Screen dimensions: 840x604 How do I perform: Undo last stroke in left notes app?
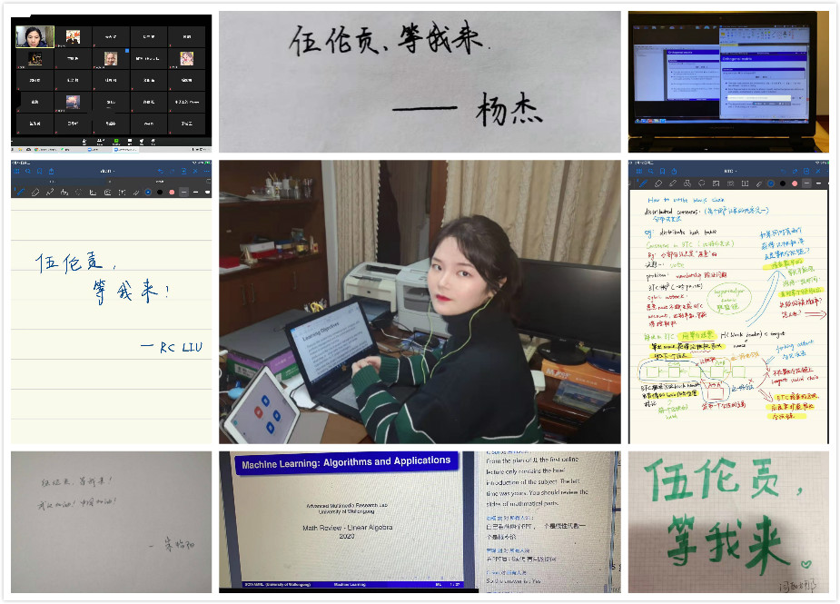162,171
